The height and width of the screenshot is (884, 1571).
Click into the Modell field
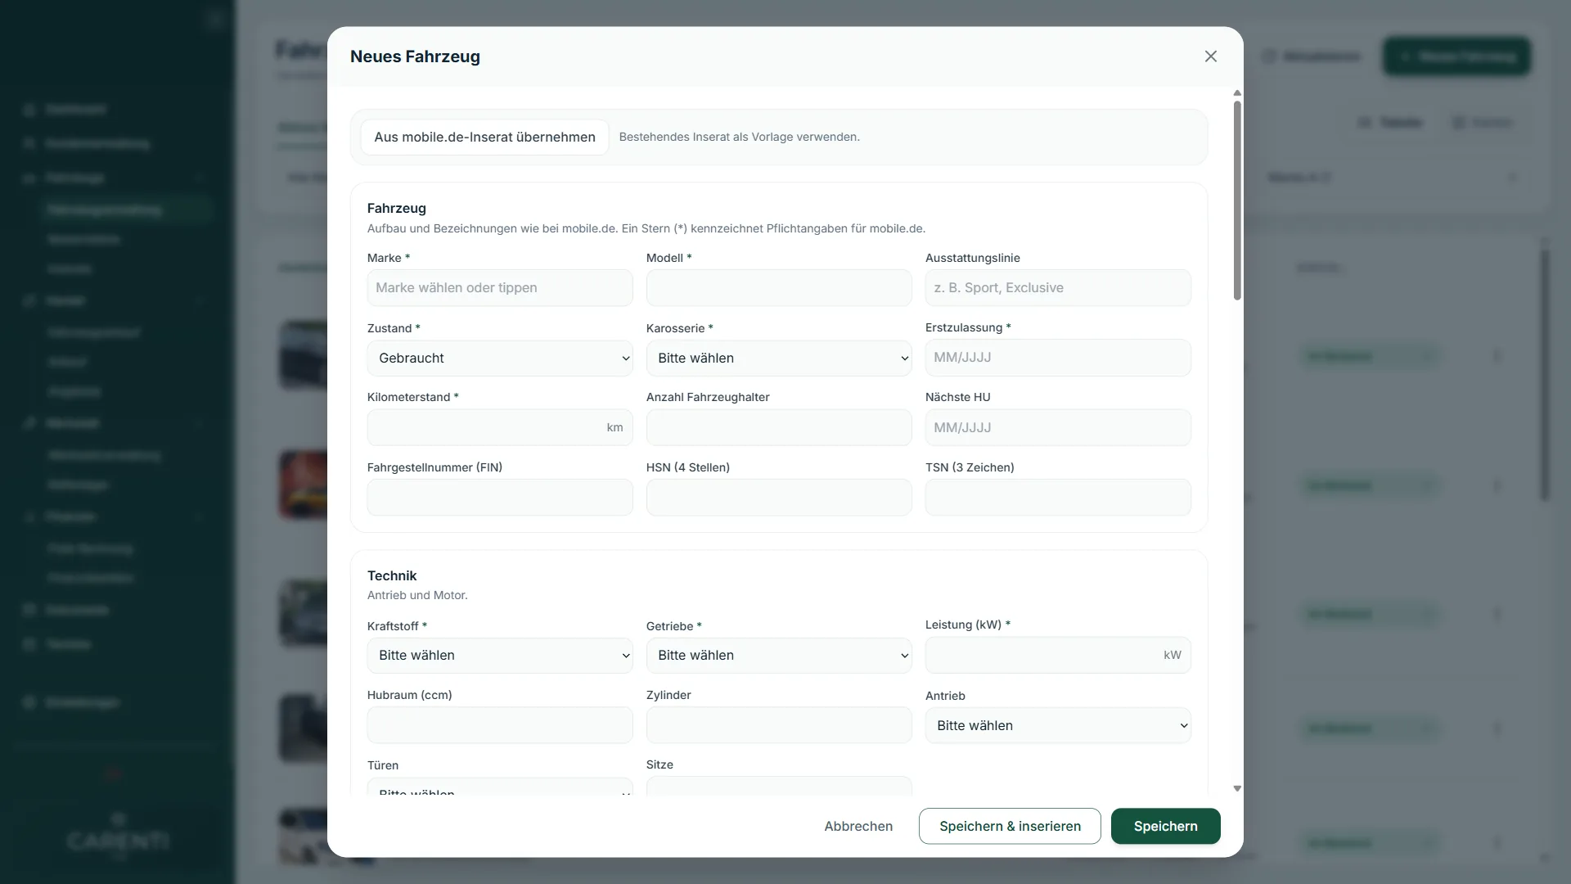779,288
